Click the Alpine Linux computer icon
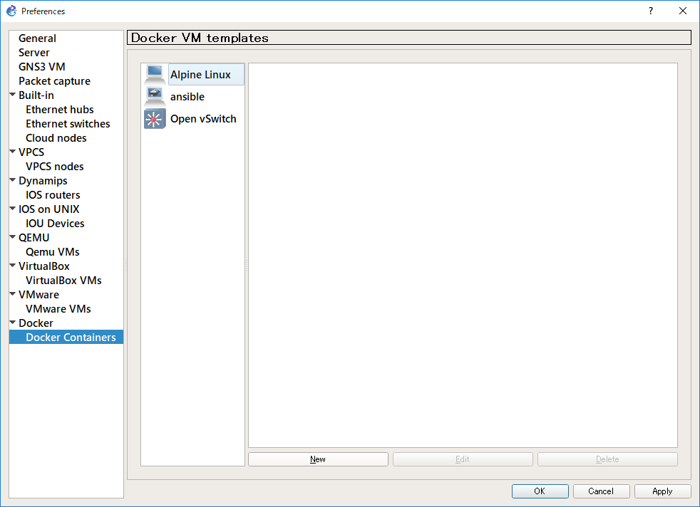This screenshot has height=507, width=700. (155, 74)
